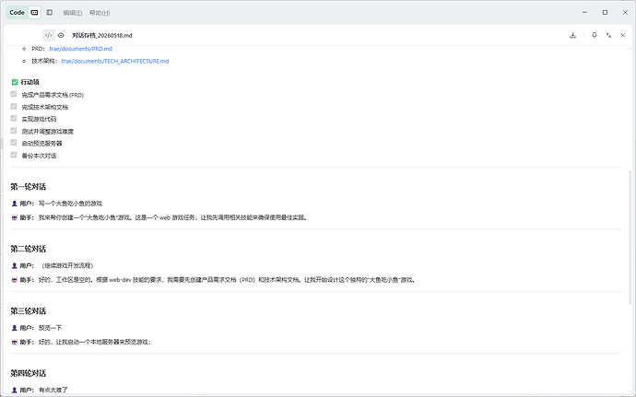Minimize the application window
The image size is (636, 397).
tap(584, 13)
